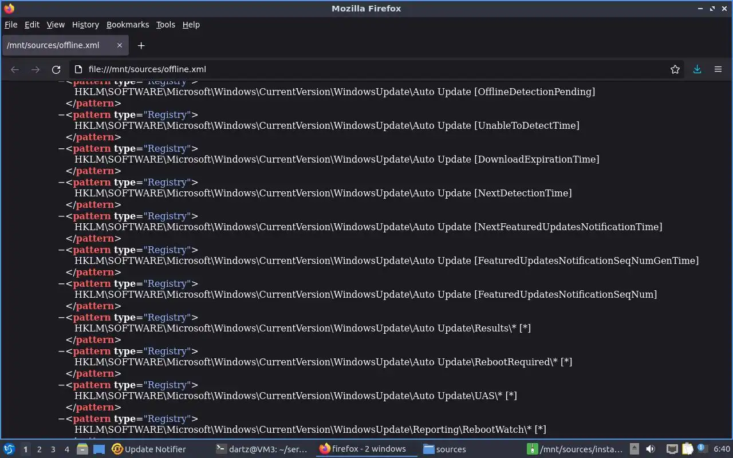Image resolution: width=733 pixels, height=458 pixels.
Task: Click the registry path Auto Update\Results\* [*]
Action: (302, 328)
